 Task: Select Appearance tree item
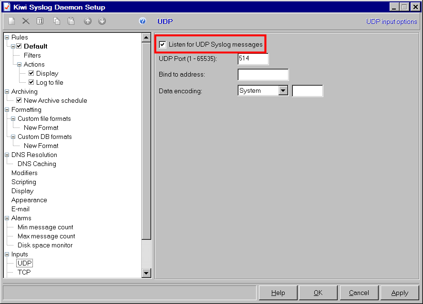[x=29, y=200]
